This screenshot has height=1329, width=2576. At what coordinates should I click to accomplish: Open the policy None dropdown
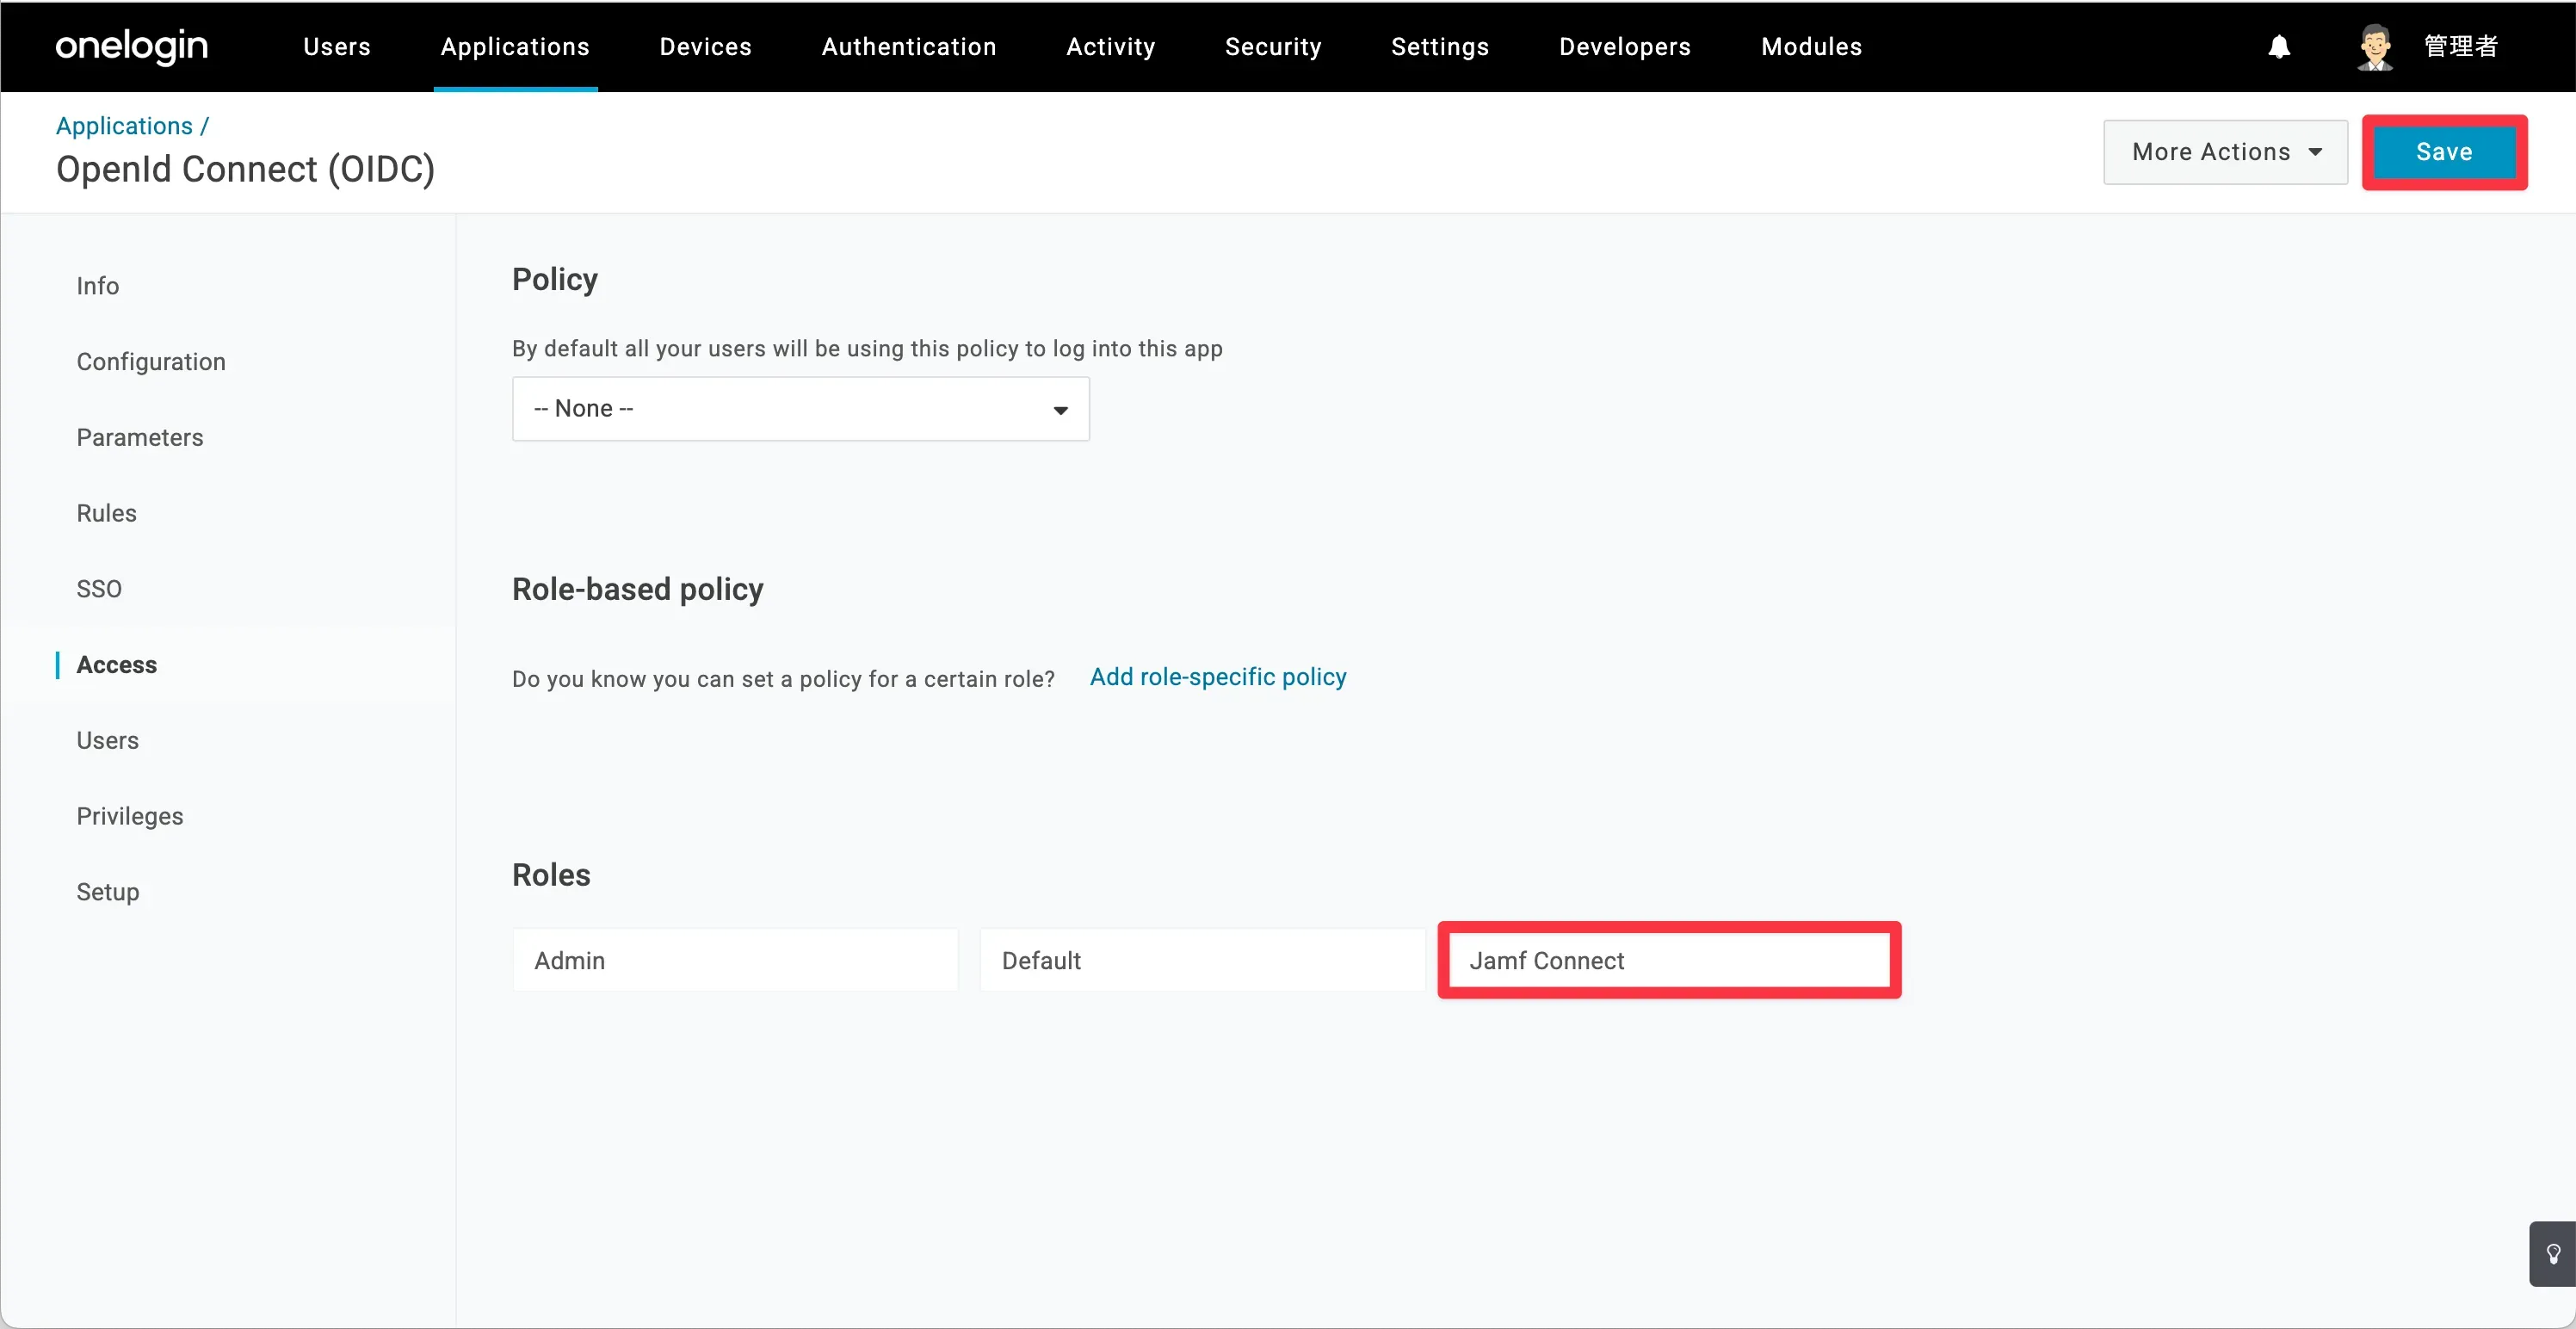[800, 409]
